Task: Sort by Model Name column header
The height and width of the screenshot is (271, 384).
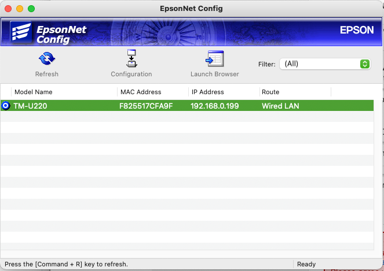Action: 34,92
